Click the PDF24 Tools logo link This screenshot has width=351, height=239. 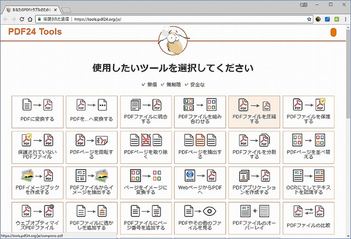tap(35, 32)
